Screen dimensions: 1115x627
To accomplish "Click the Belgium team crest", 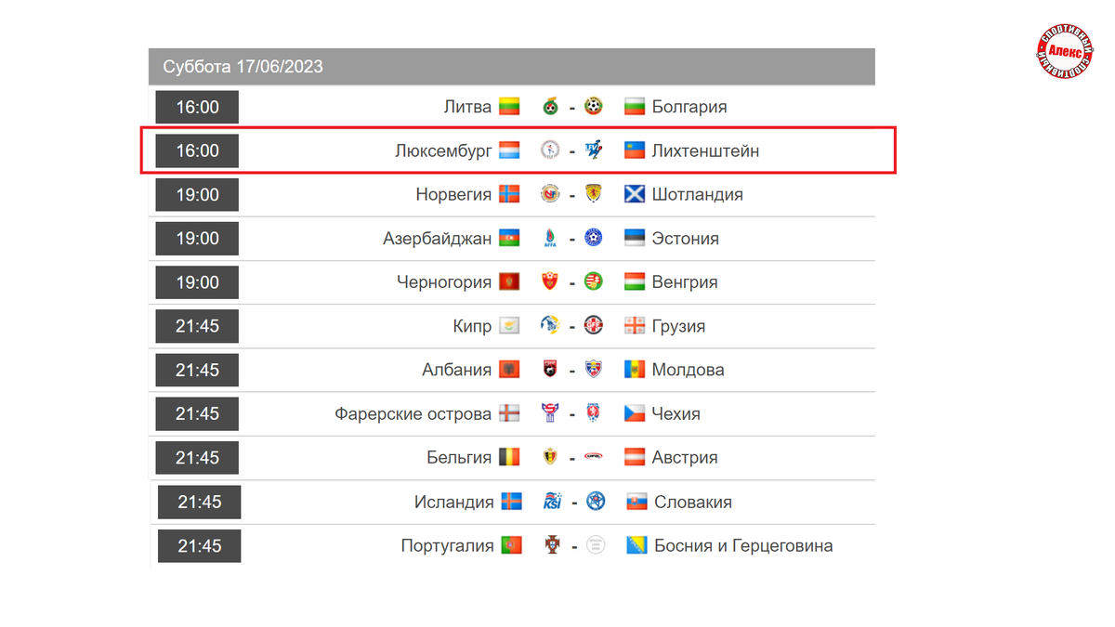I will pyautogui.click(x=551, y=457).
